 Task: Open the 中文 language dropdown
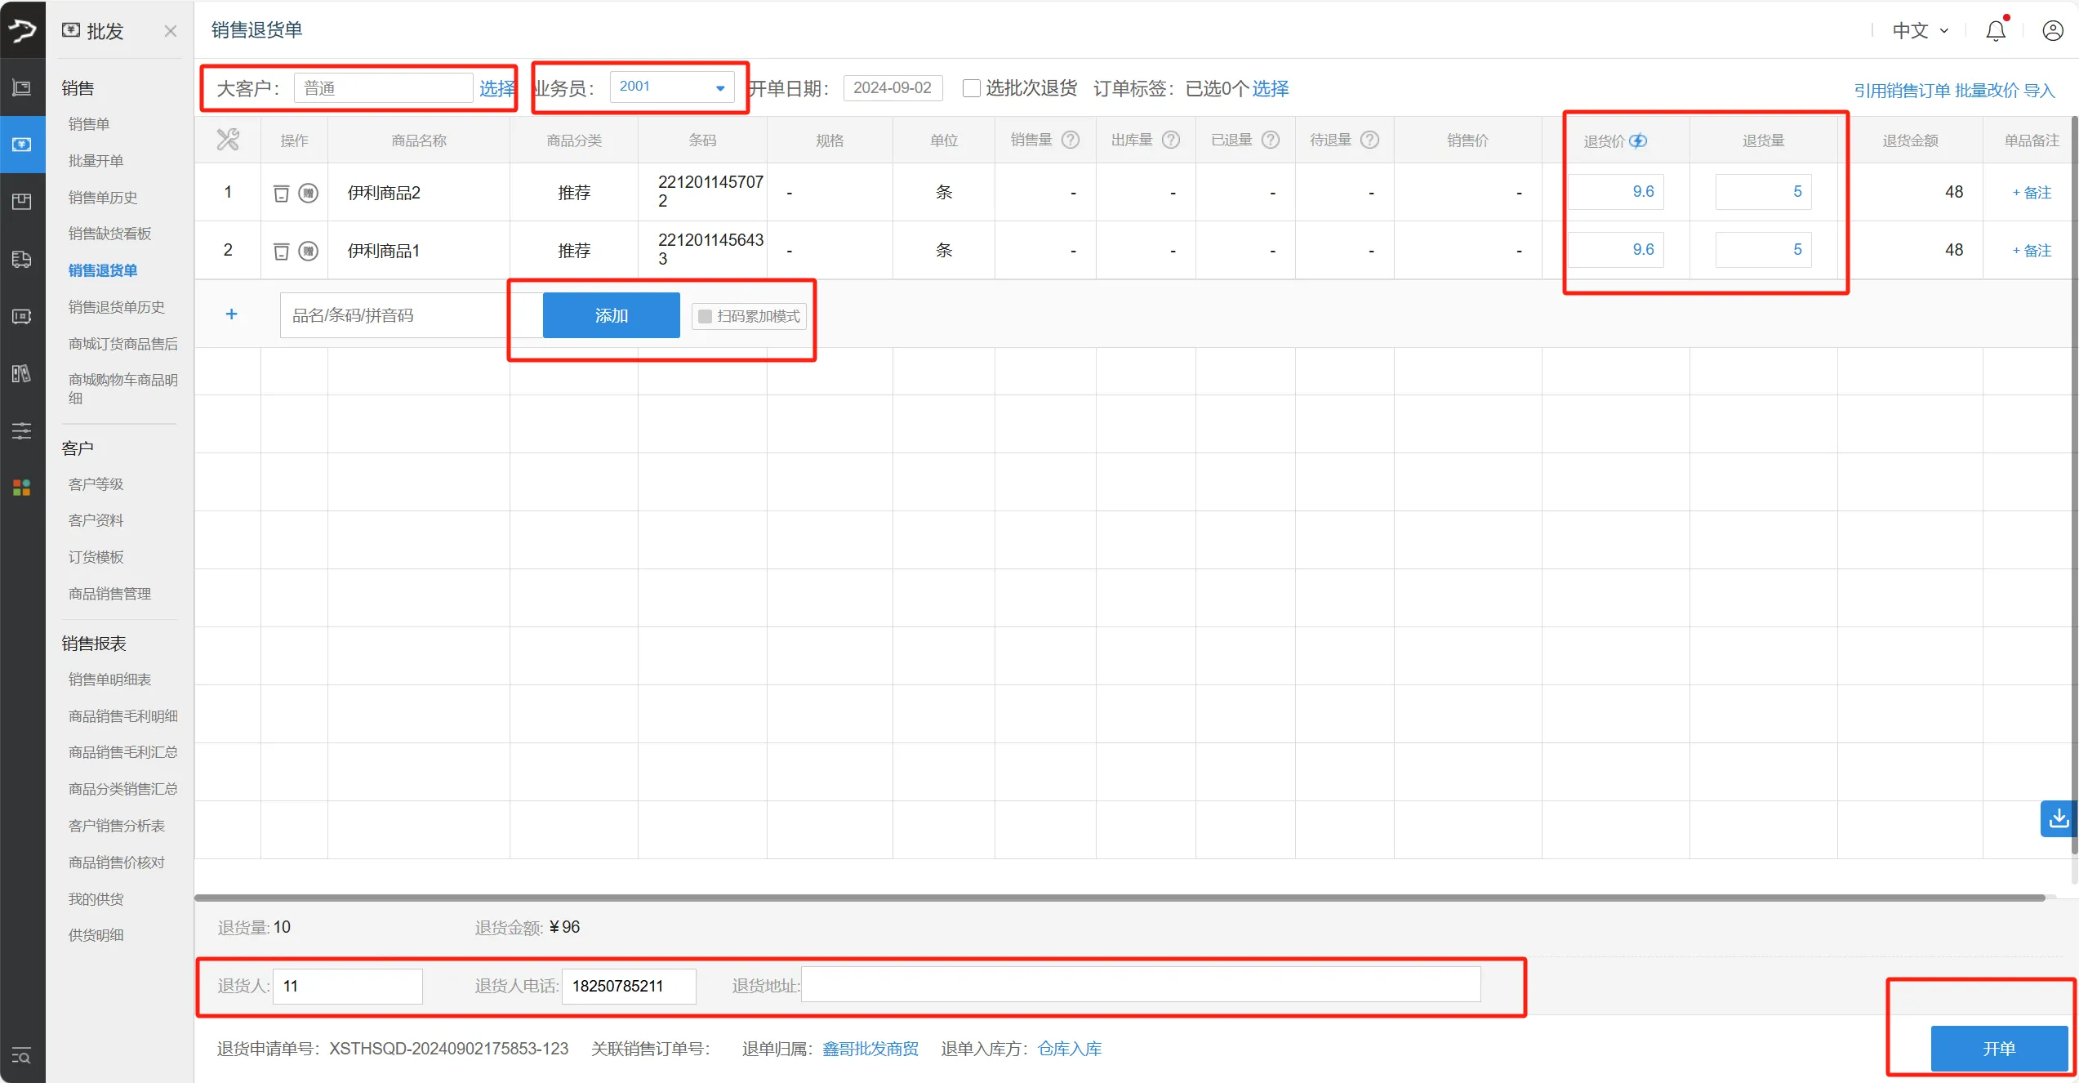[1920, 31]
